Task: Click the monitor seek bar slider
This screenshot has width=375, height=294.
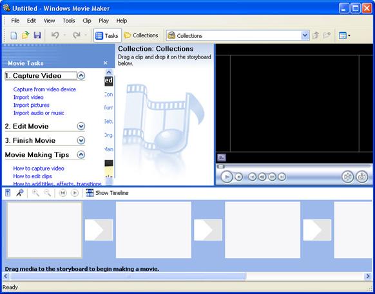Action: [x=221, y=167]
